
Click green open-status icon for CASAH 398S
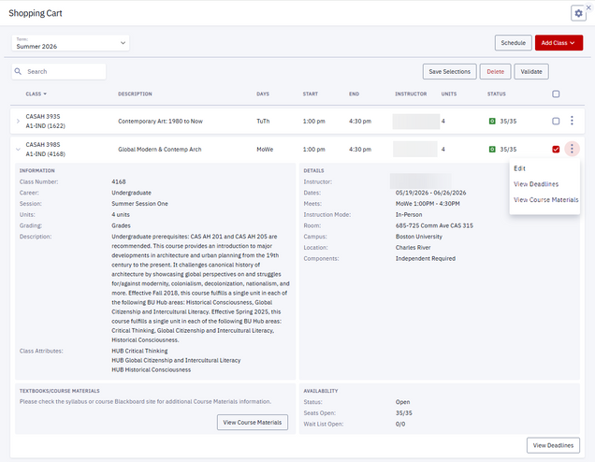pos(492,149)
